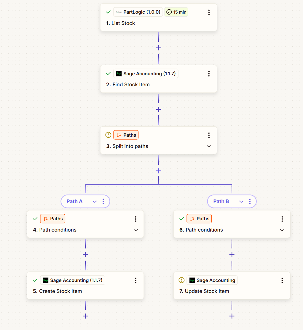Toggle the green checkmark on List Stock
Viewport: 303px width, 330px height.
[108, 12]
